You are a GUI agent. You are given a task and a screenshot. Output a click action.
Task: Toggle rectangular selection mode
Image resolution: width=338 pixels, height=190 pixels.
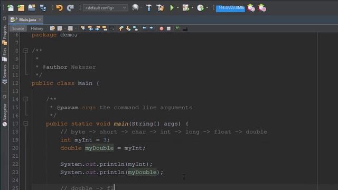coord(112,28)
